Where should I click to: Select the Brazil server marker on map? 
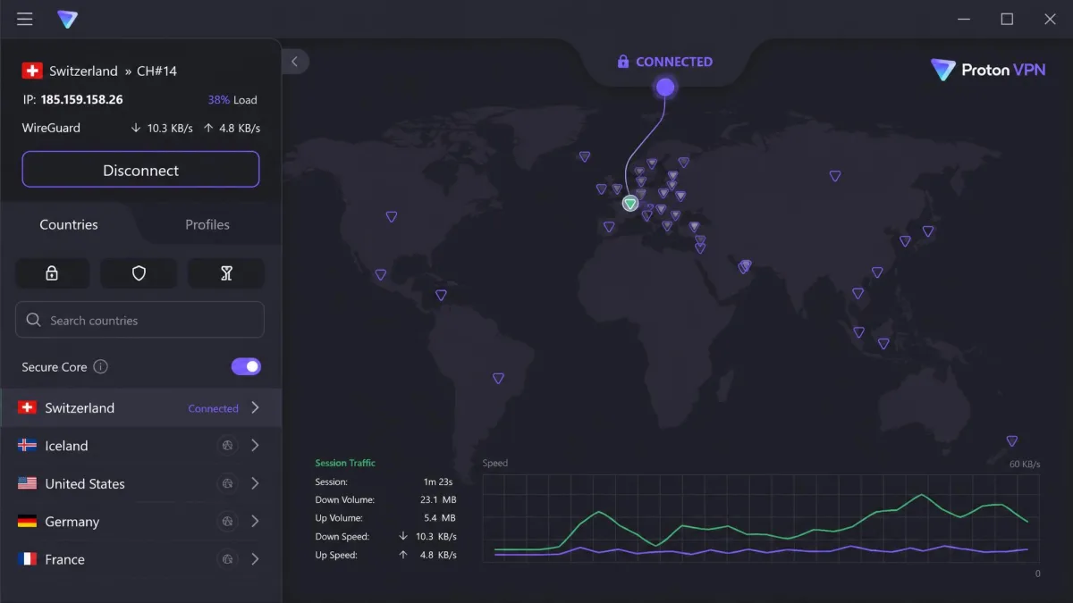click(x=498, y=379)
